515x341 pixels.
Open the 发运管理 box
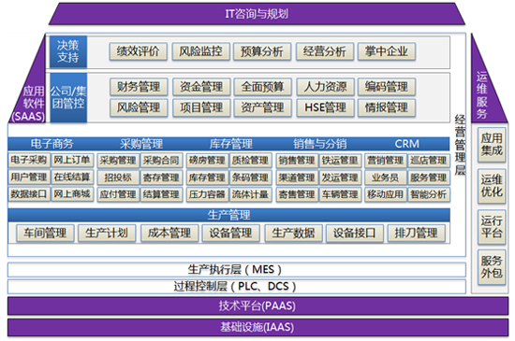click(340, 178)
